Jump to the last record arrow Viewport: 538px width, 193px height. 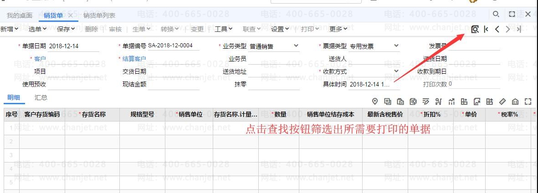point(519,29)
